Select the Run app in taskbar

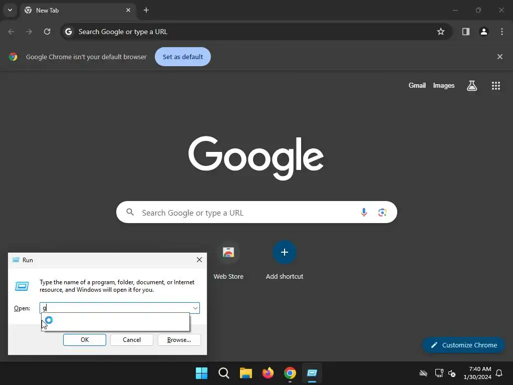point(312,373)
